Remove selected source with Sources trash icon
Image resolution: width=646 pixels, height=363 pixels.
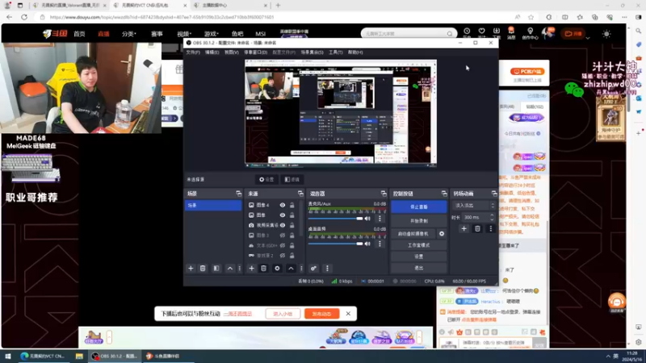264,269
